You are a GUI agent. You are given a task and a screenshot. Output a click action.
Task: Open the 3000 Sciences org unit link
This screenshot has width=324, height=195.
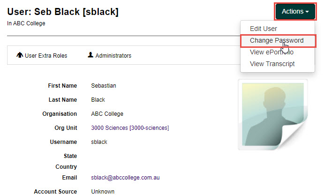tap(130, 128)
